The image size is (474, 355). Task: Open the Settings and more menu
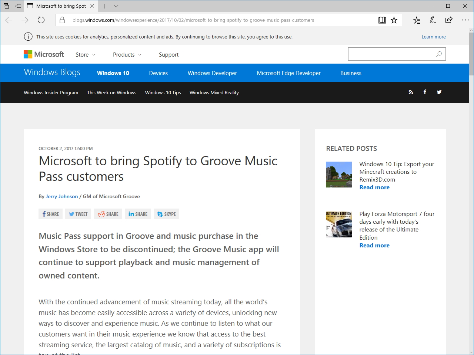465,20
